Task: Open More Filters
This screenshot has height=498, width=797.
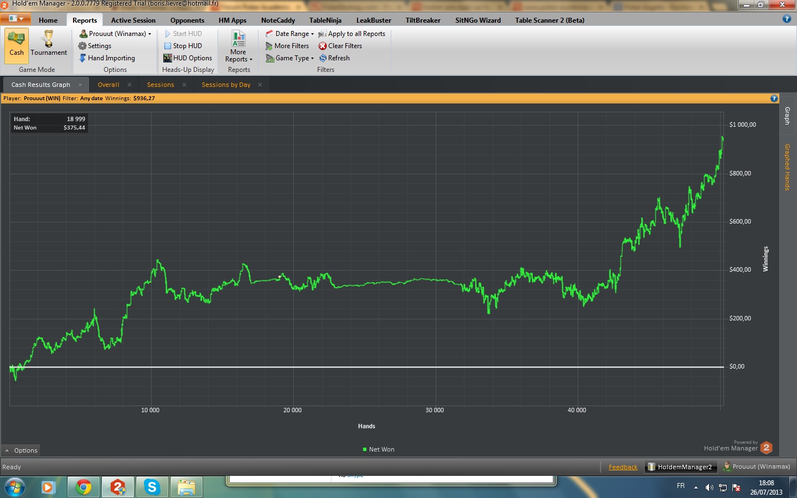Action: (287, 46)
